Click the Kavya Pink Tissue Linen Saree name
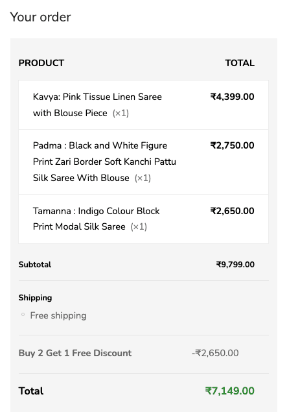The width and height of the screenshot is (287, 412). coord(97,105)
